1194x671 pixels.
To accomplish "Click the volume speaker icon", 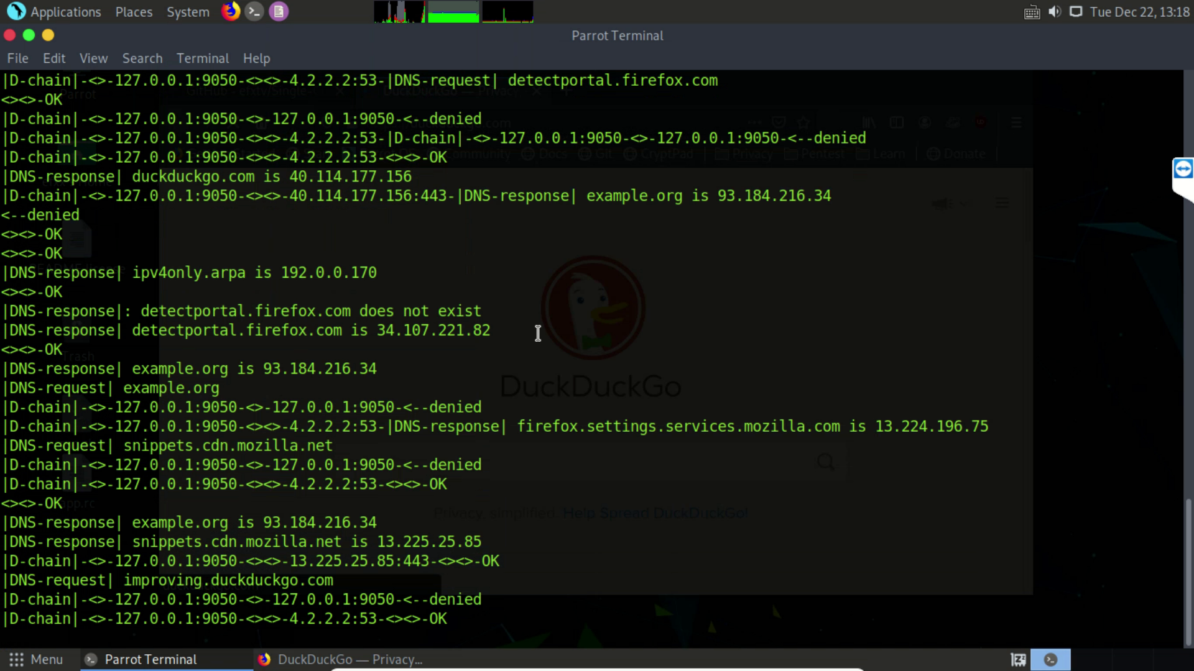I will click(1054, 12).
